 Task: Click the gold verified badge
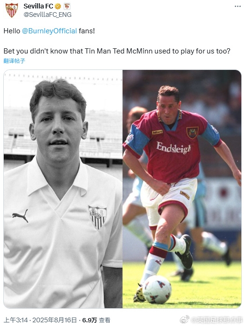(x=58, y=7)
